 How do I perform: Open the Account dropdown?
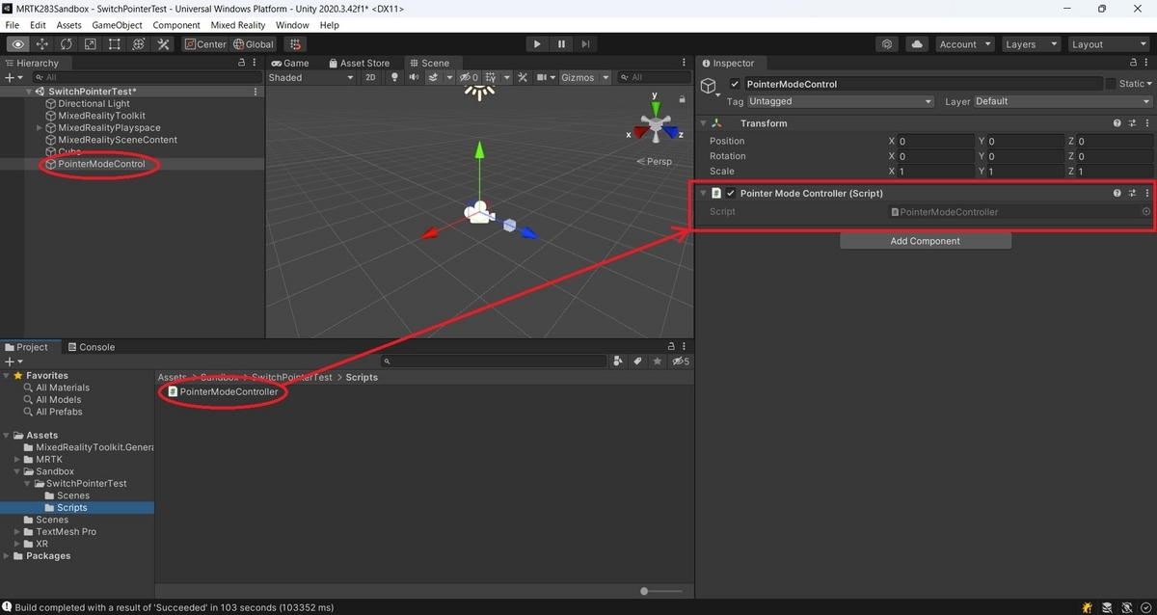click(x=964, y=44)
